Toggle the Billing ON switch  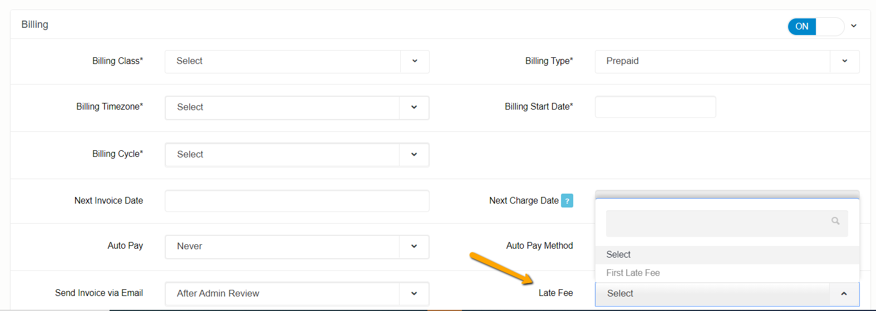(815, 26)
